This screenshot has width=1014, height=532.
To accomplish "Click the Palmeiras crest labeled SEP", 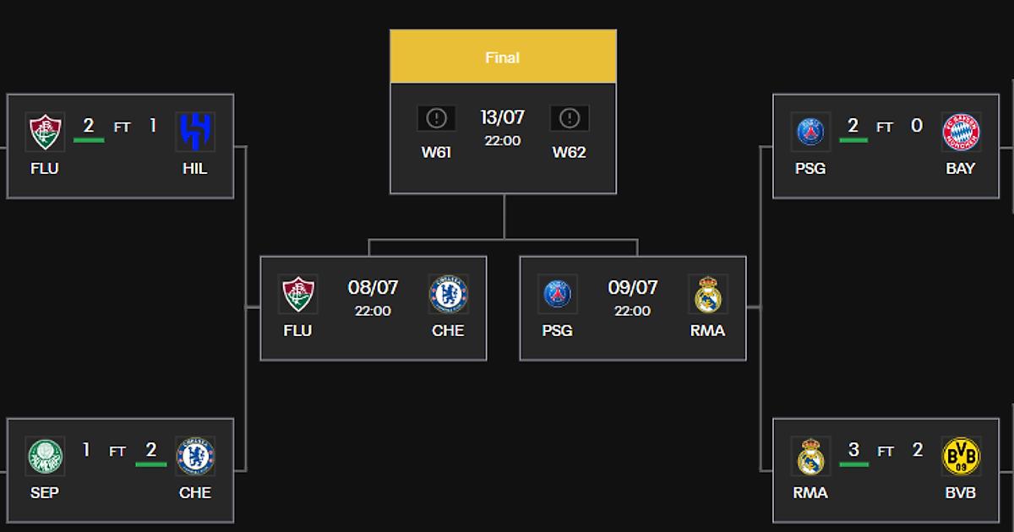I will click(44, 456).
